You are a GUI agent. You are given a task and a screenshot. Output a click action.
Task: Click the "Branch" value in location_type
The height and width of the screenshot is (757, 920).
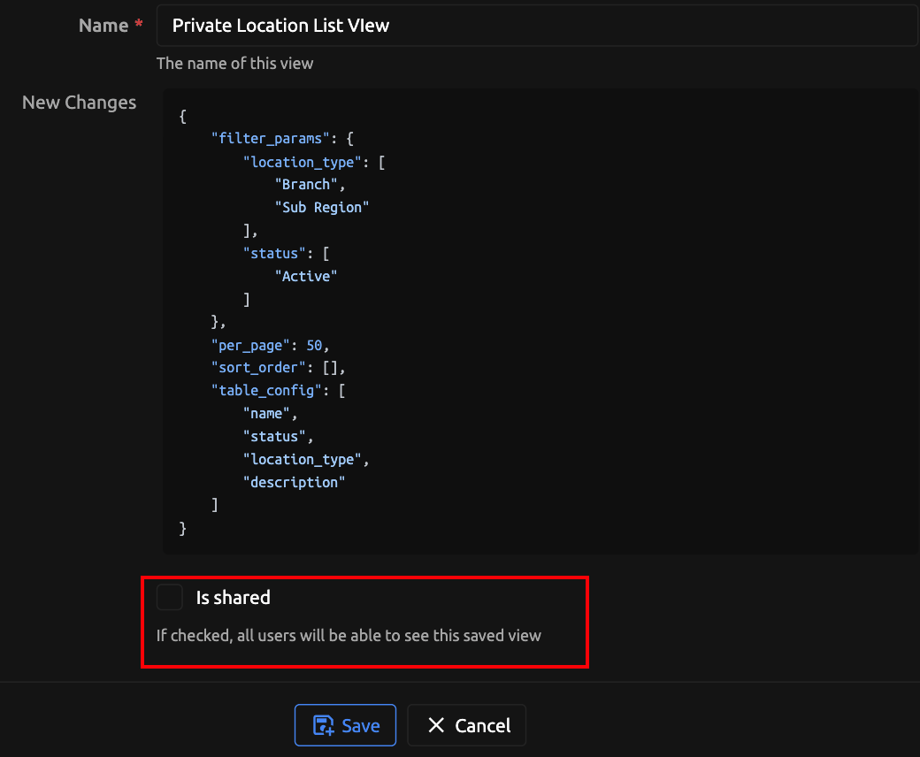[x=306, y=185]
